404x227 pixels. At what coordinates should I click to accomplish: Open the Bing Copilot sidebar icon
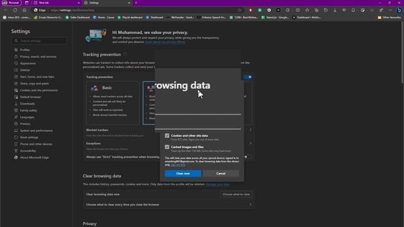tap(400, 10)
